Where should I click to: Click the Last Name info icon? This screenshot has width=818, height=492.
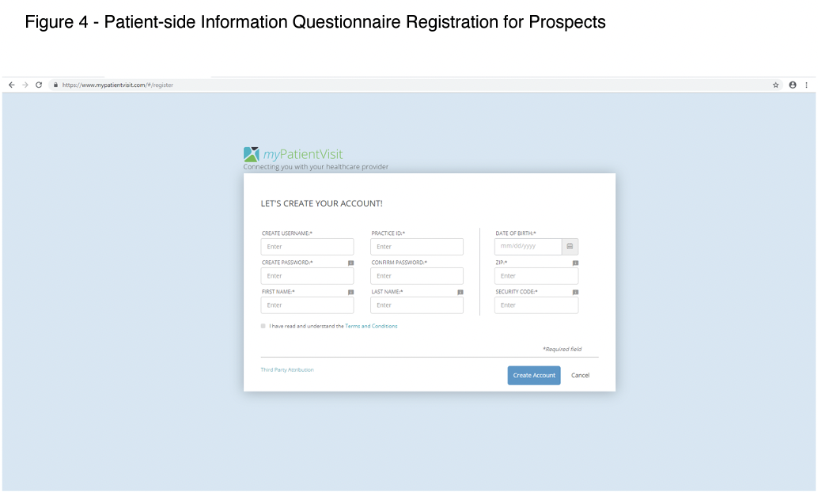click(x=460, y=292)
